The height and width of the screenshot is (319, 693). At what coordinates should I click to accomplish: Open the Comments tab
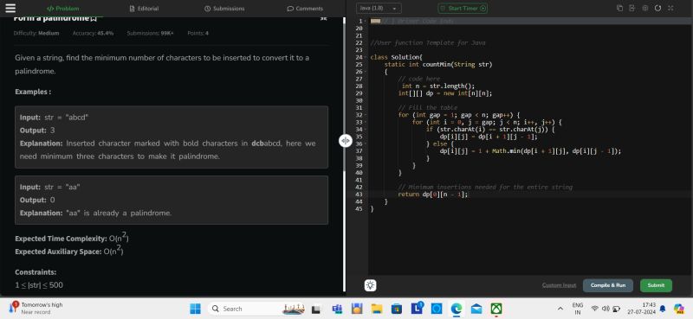point(305,9)
